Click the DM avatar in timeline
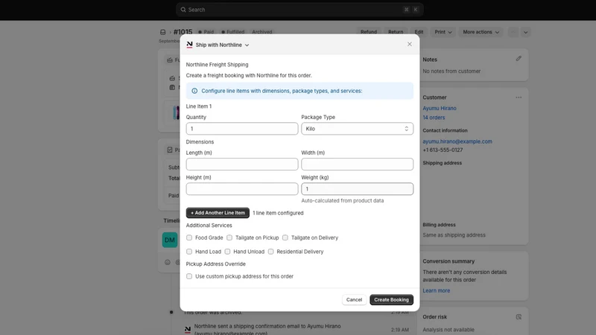 170,240
